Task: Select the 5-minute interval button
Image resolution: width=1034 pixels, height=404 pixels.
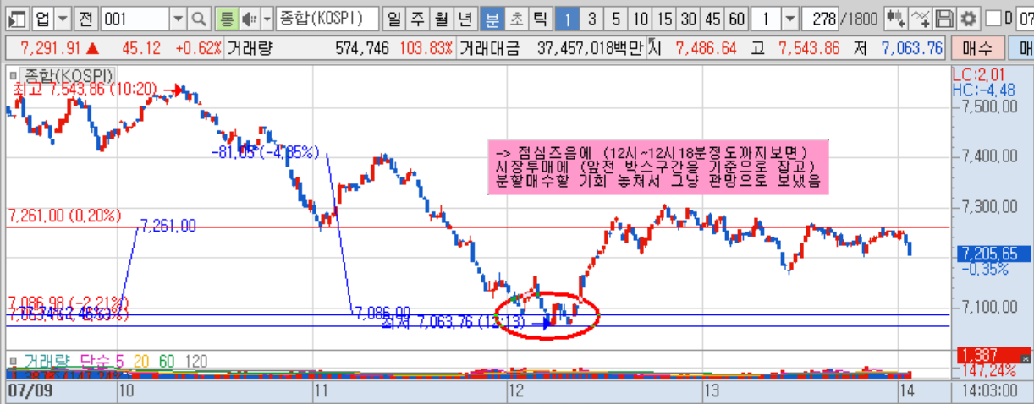Action: [616, 19]
